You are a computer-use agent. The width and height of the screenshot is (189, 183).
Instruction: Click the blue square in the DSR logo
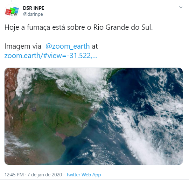16,10
